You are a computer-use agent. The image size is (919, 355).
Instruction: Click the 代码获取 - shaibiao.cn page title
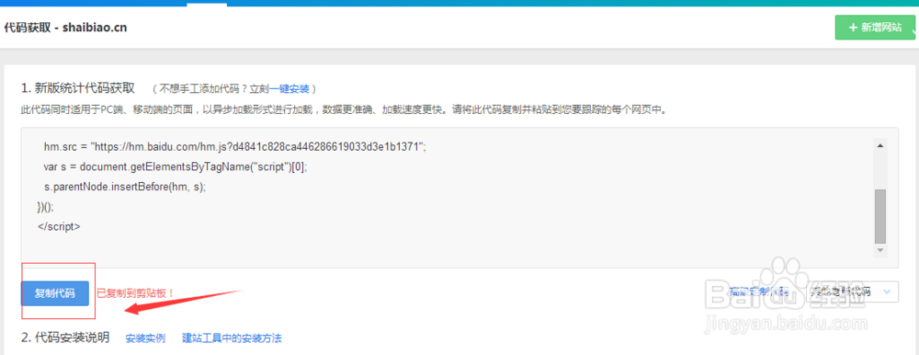click(x=65, y=28)
